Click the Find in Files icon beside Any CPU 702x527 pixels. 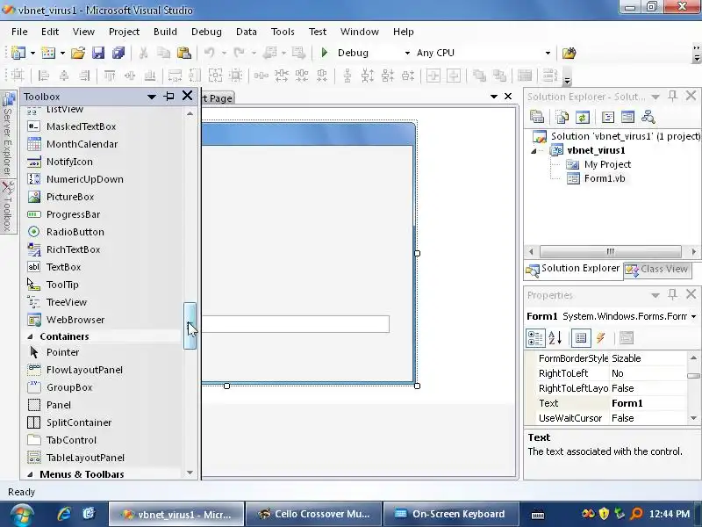[x=569, y=53]
